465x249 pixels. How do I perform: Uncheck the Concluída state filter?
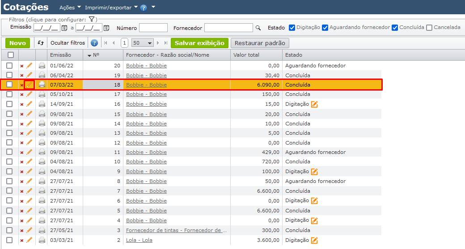coord(395,28)
